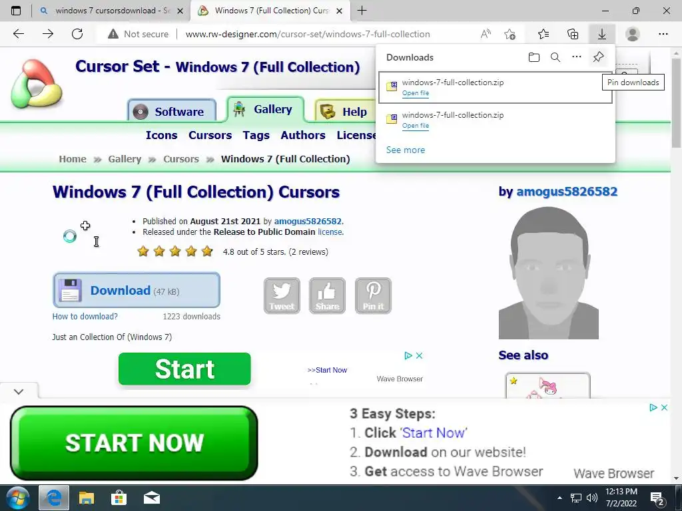Add this page to favorites star icon
Screen dimensions: 682x511
pos(510,34)
